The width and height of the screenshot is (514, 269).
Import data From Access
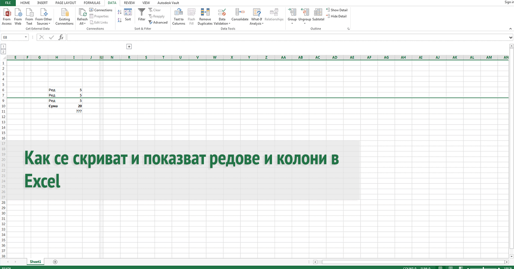pyautogui.click(x=7, y=16)
